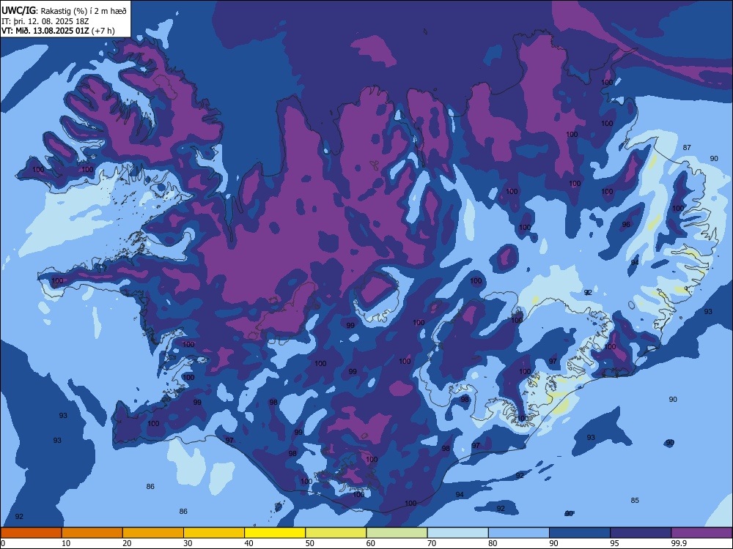Viewport: 733px width, 549px height.
Task: Click the legend label '95'
Action: (615, 543)
